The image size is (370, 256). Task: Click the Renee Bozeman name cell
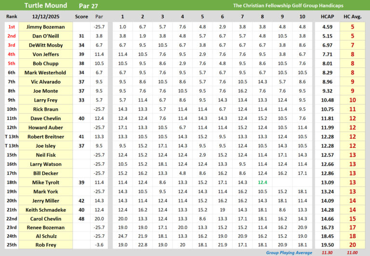(46, 227)
